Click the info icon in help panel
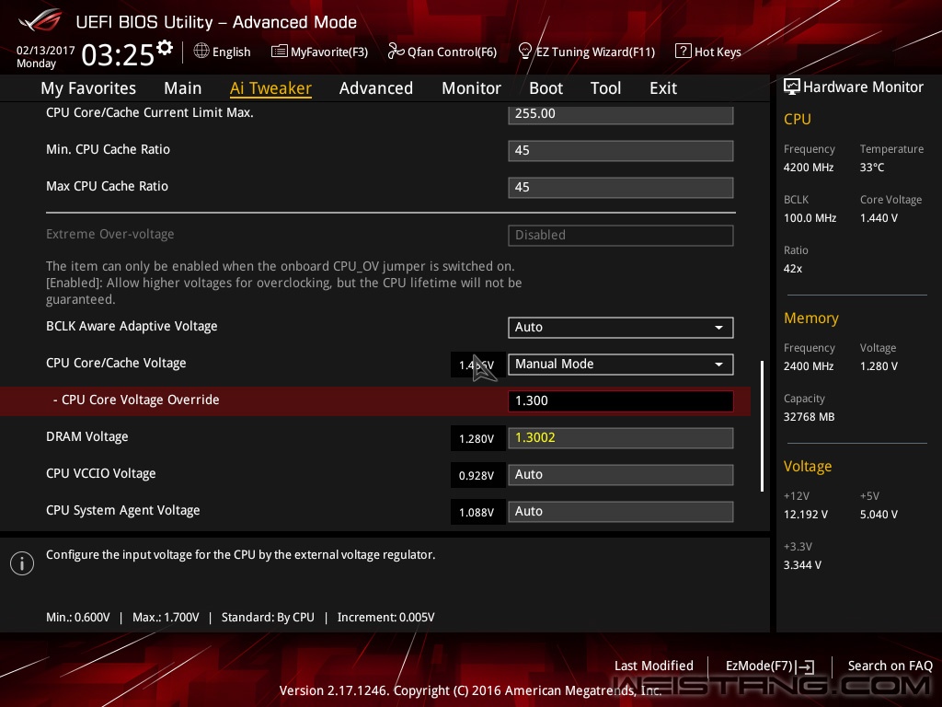This screenshot has height=707, width=942. 22,563
